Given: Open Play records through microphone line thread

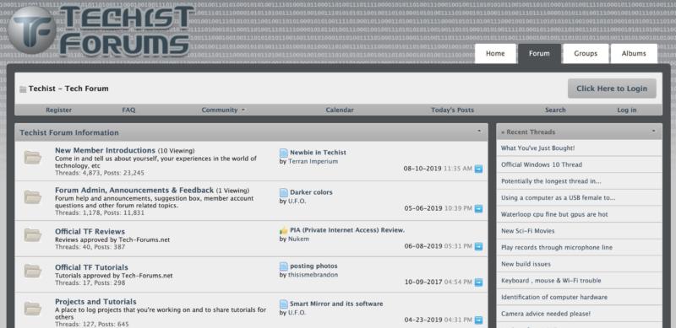Looking at the screenshot, I should coord(557,248).
